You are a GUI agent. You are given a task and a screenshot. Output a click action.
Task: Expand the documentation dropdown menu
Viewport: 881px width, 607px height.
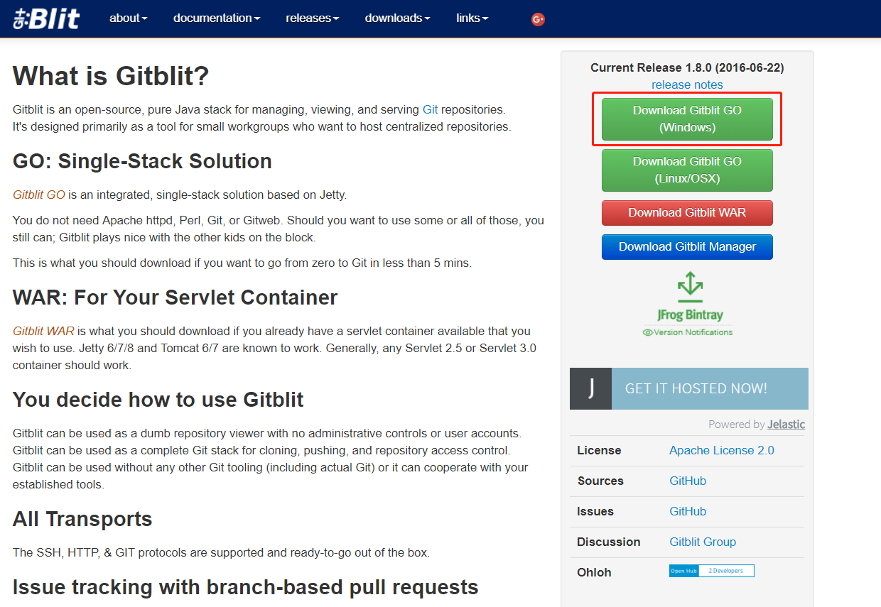tap(217, 18)
